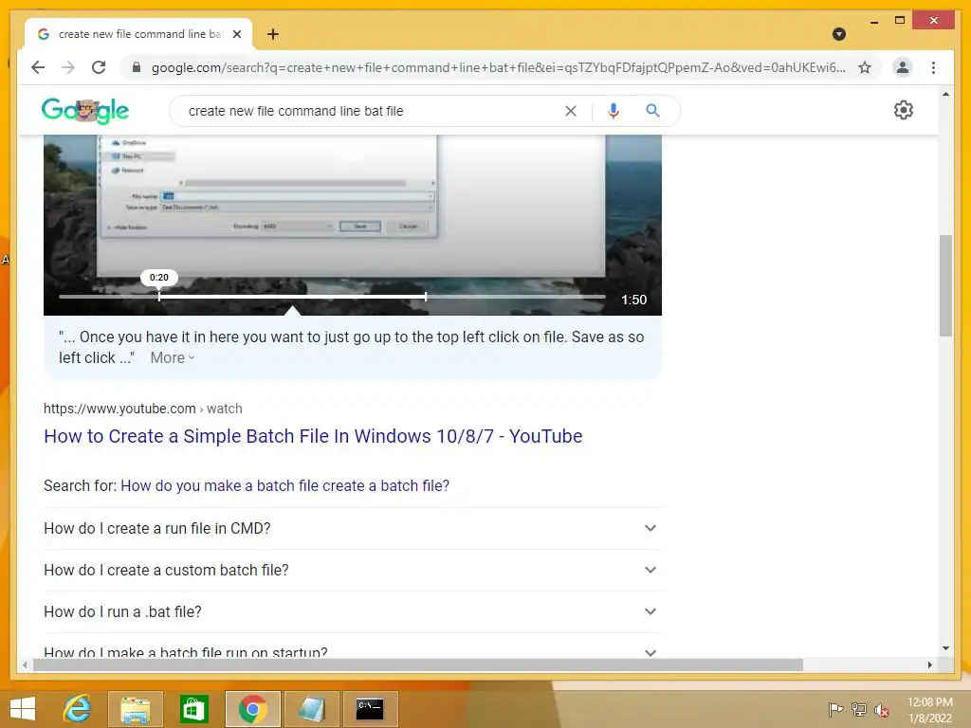Click the browser forward arrow
Viewport: 971px width, 728px height.
coord(68,67)
